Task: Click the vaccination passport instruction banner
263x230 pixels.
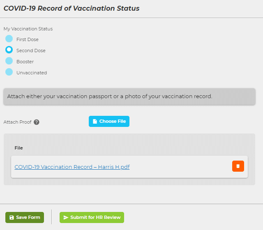Action: (x=129, y=97)
